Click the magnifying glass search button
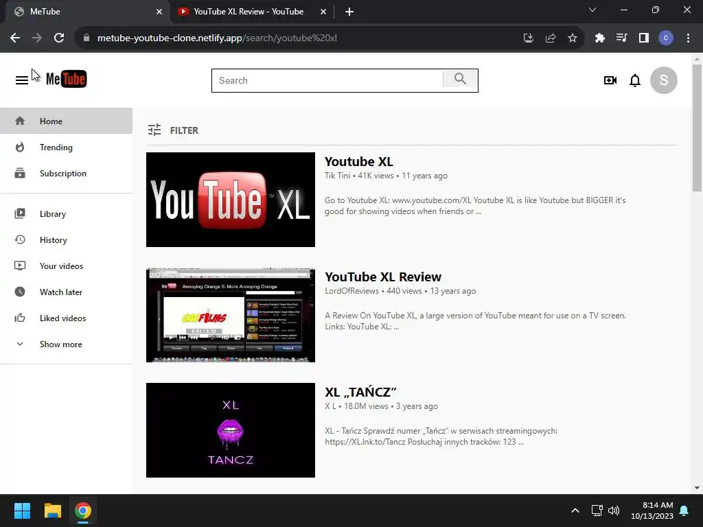This screenshot has height=527, width=703. (460, 80)
